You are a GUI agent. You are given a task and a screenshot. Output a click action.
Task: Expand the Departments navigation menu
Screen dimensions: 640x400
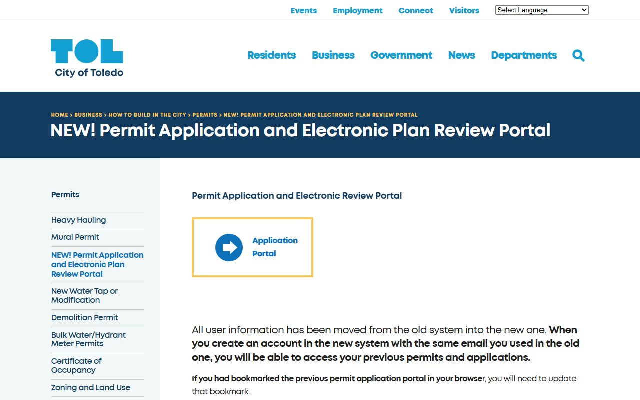pos(523,55)
